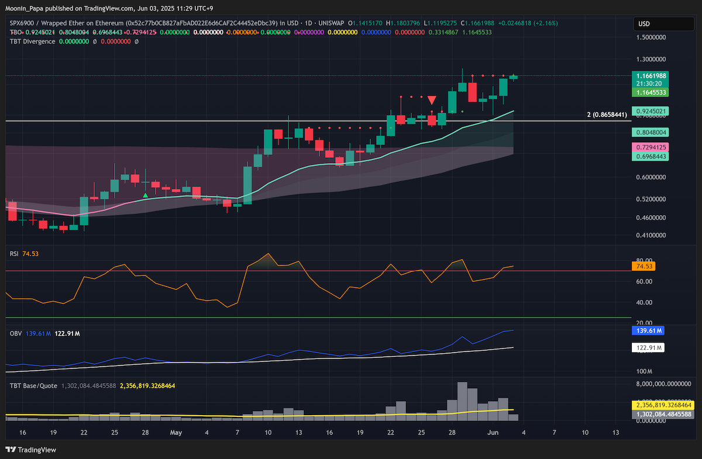
Task: Click the OBV pane label
Action: pyautogui.click(x=15, y=333)
